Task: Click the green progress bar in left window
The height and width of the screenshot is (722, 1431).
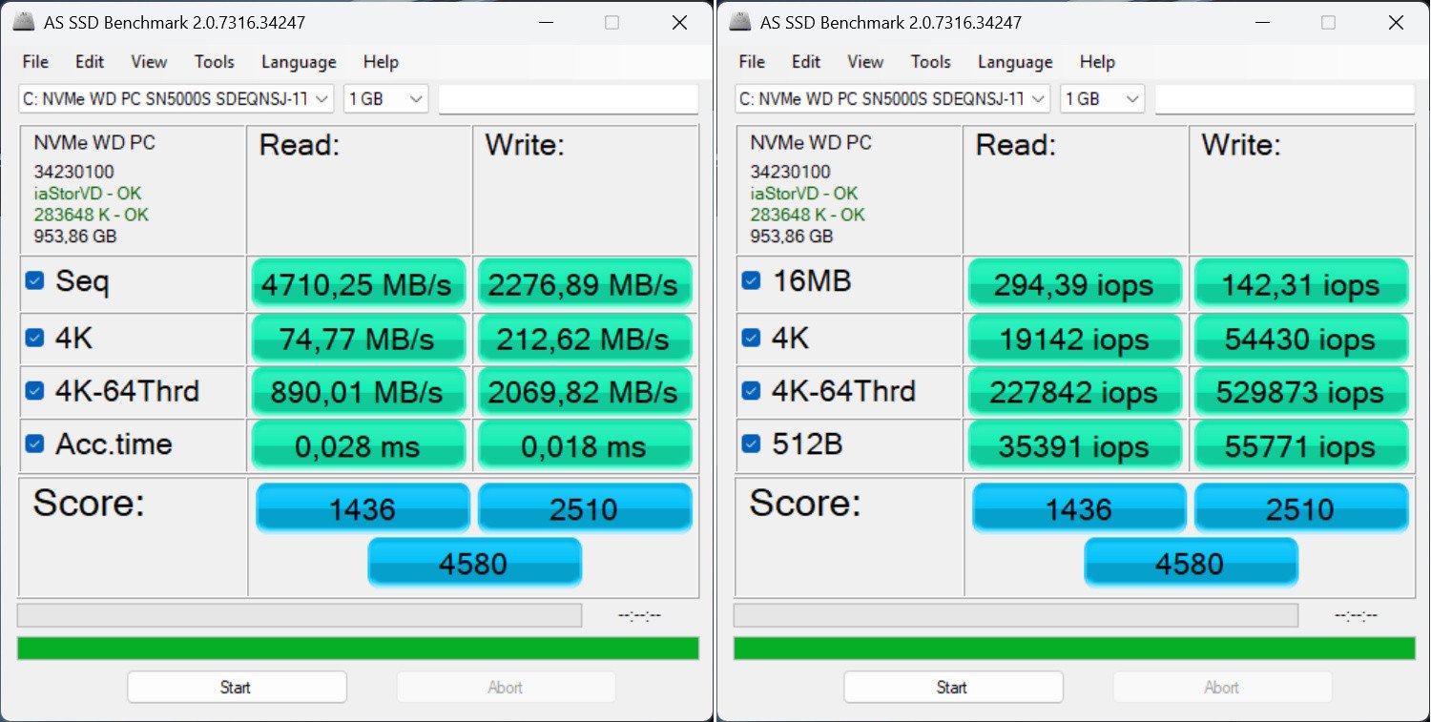Action: (358, 649)
